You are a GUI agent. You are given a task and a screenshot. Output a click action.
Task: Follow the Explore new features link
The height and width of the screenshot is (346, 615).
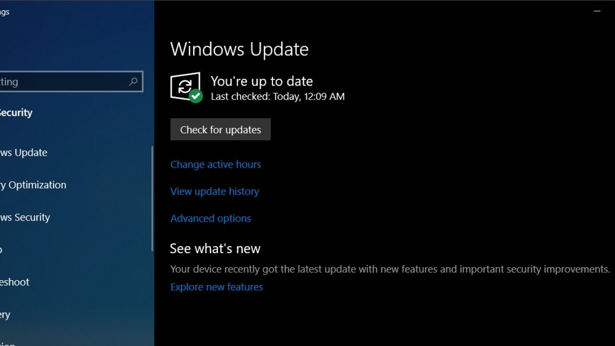coord(217,287)
